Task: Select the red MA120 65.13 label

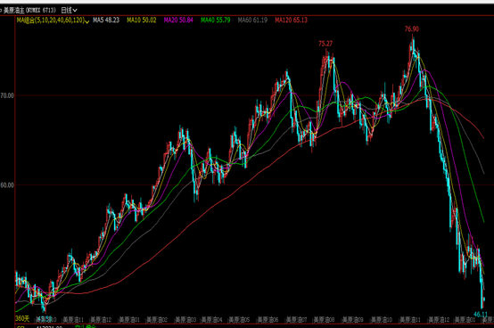Action: pos(291,20)
